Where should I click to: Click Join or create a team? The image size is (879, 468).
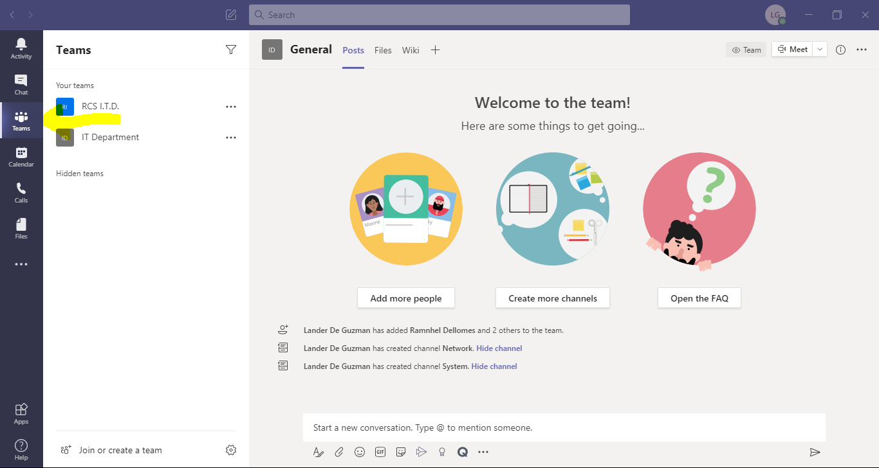tap(112, 450)
